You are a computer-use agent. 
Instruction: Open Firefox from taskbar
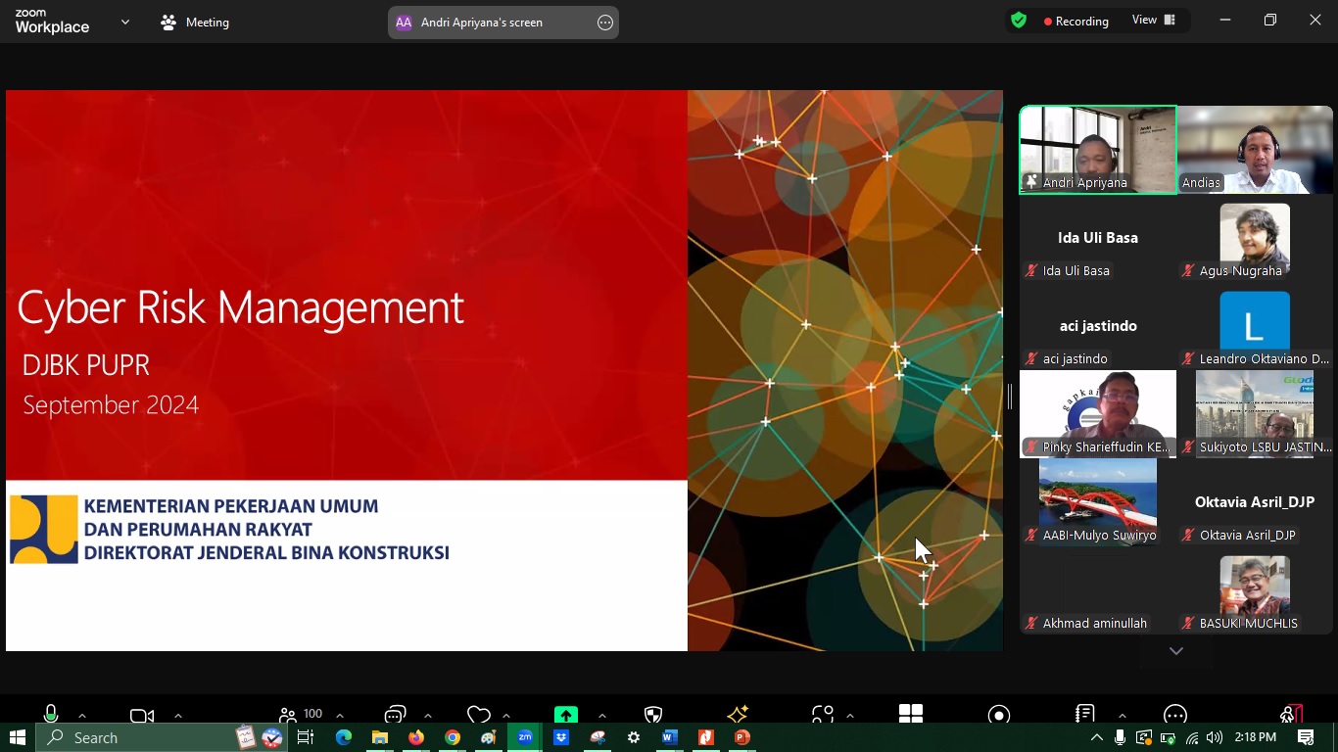416,737
